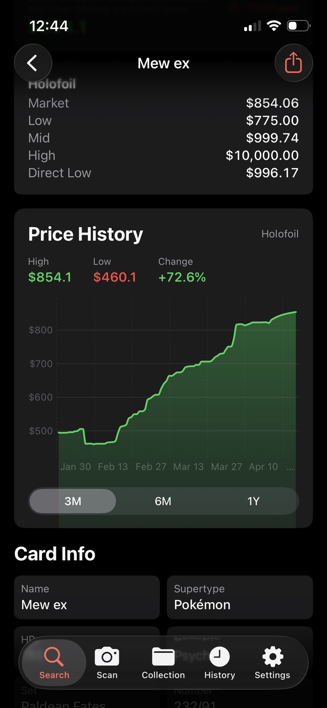Tap the Holofoil variant label
Screen dimensions: 327x708
(280, 234)
